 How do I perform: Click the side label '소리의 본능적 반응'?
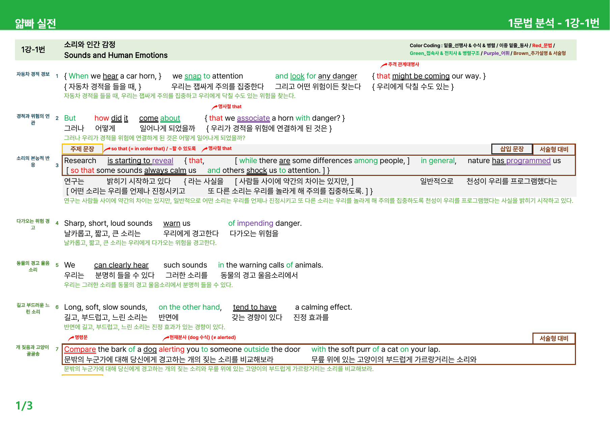pos(33,161)
